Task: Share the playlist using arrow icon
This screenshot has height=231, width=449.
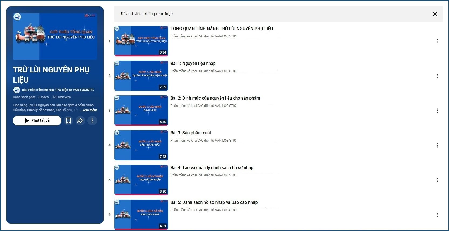Action: [80, 121]
